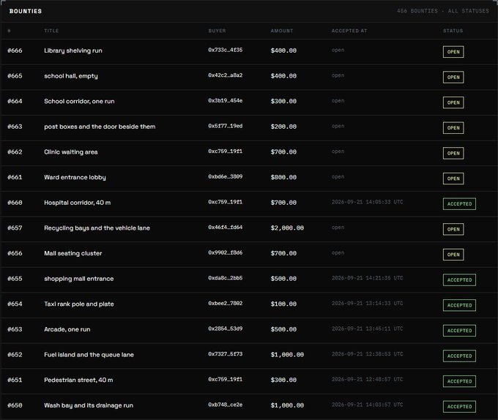Click the OPEN status badge for bounty #666

click(x=453, y=52)
